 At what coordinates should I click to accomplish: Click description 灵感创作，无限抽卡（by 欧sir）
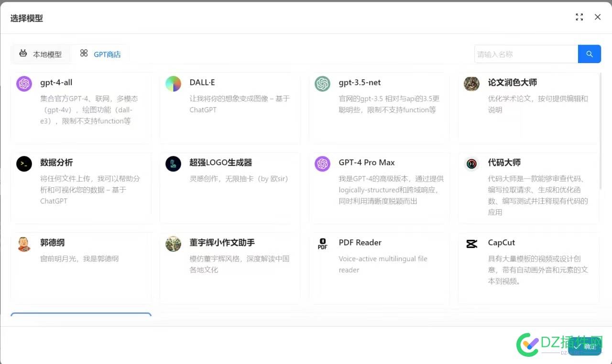tap(239, 179)
